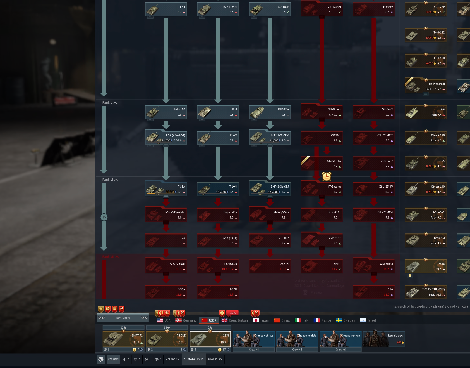
Task: Select the locked T-80U card
Action: 218,292
